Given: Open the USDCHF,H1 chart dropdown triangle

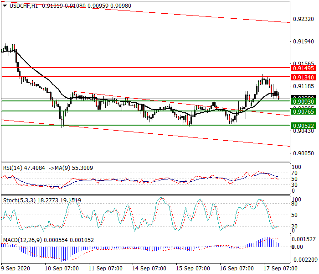Looking at the screenshot, I should 5,5.
